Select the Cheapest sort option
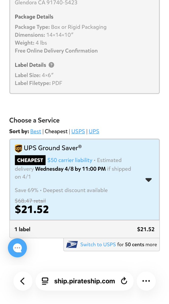Screen dimensions: 169x304 coord(56,131)
